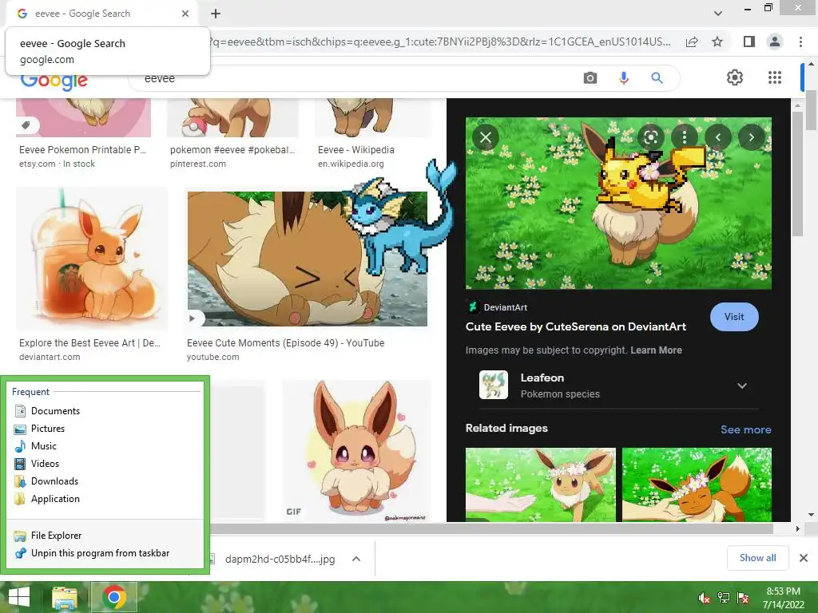Open the first related image of Eevee

click(x=541, y=484)
